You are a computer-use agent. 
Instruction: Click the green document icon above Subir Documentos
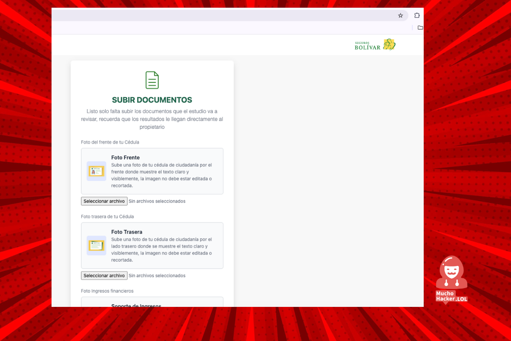(152, 80)
